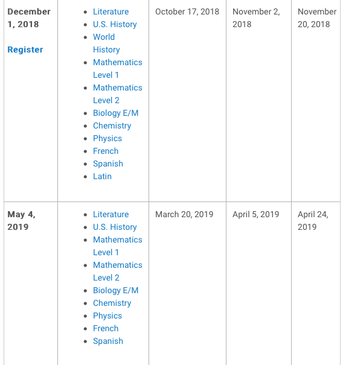Open Chemistry link under May 2019
343x365 pixels.
click(x=112, y=303)
